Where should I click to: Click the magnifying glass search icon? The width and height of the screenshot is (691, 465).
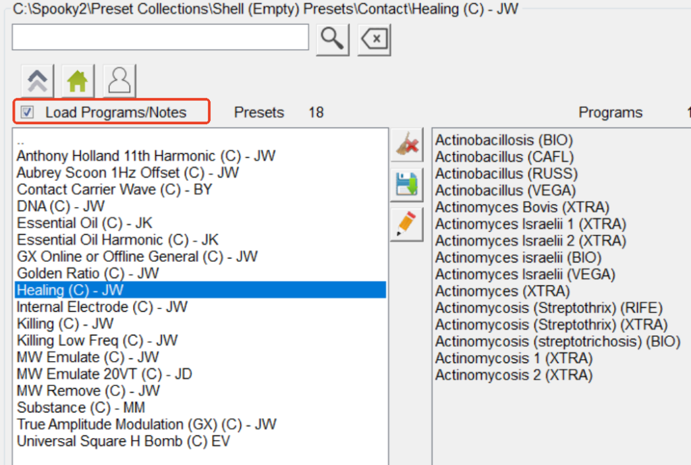(332, 39)
